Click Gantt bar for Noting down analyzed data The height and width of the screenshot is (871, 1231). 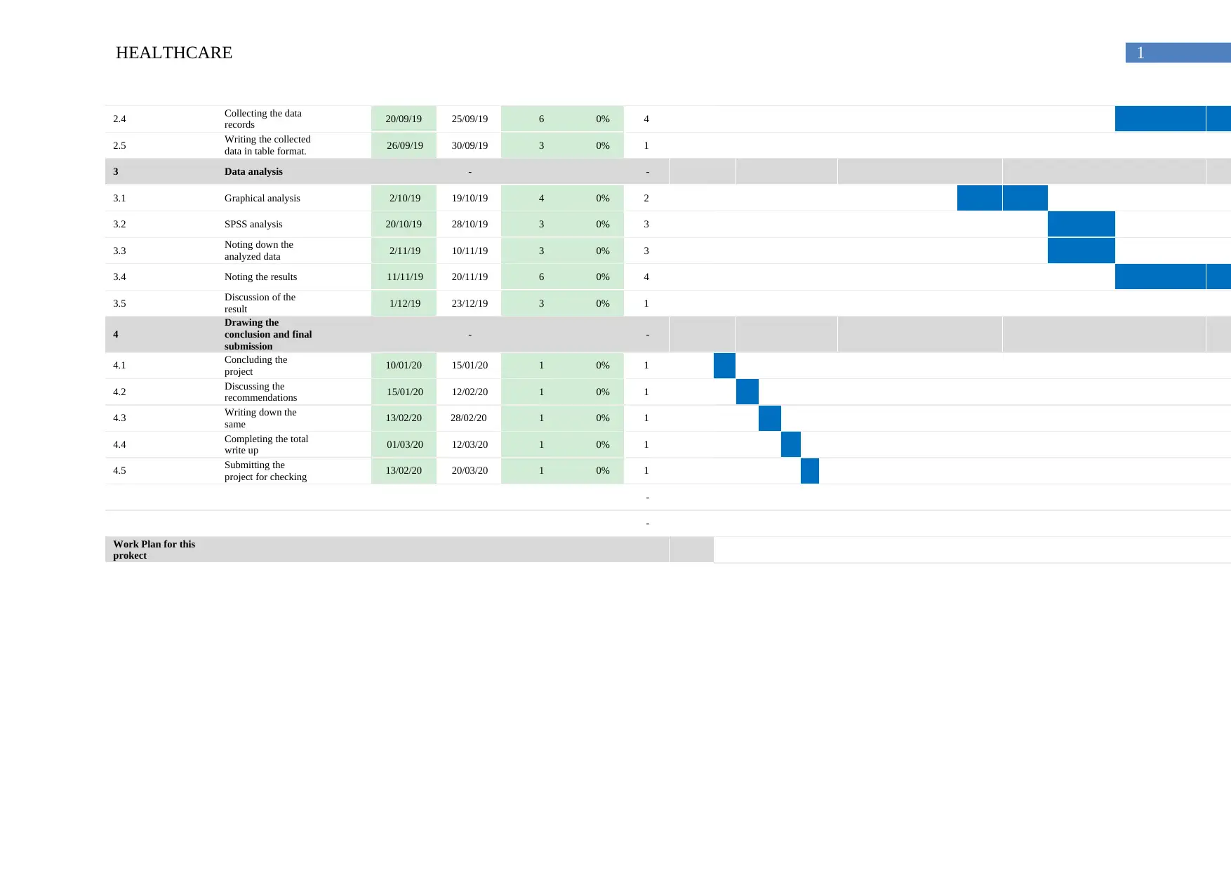click(x=1082, y=251)
